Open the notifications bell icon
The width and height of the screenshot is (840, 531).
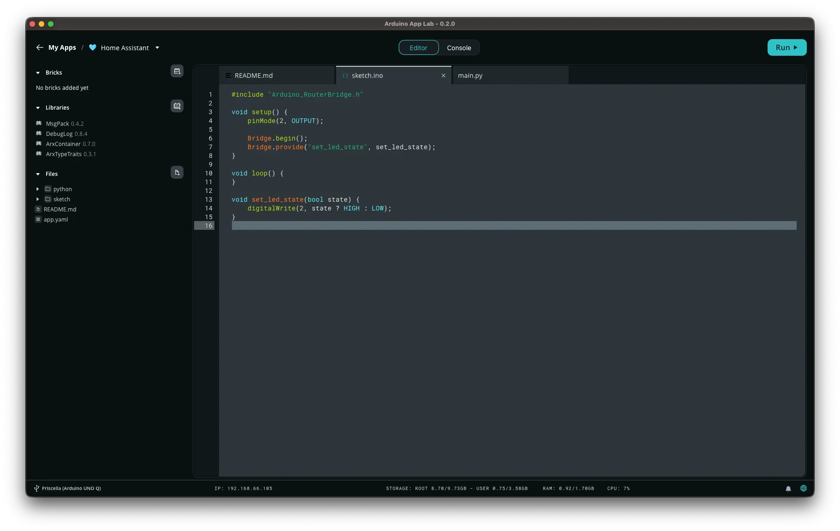(788, 489)
